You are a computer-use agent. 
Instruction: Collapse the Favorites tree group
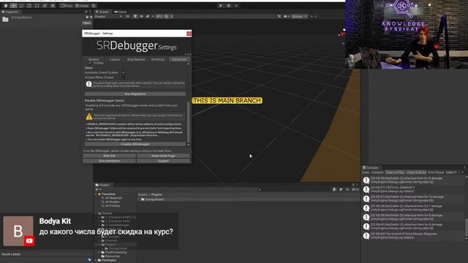pyautogui.click(x=96, y=194)
